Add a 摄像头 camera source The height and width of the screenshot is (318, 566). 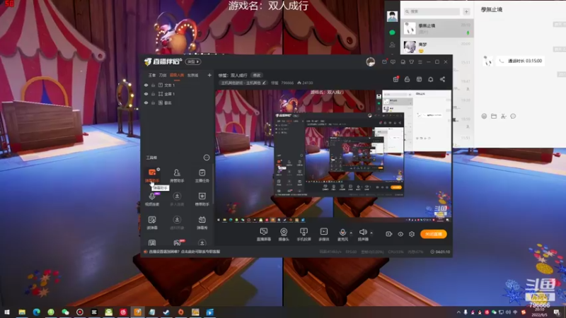[x=284, y=234]
